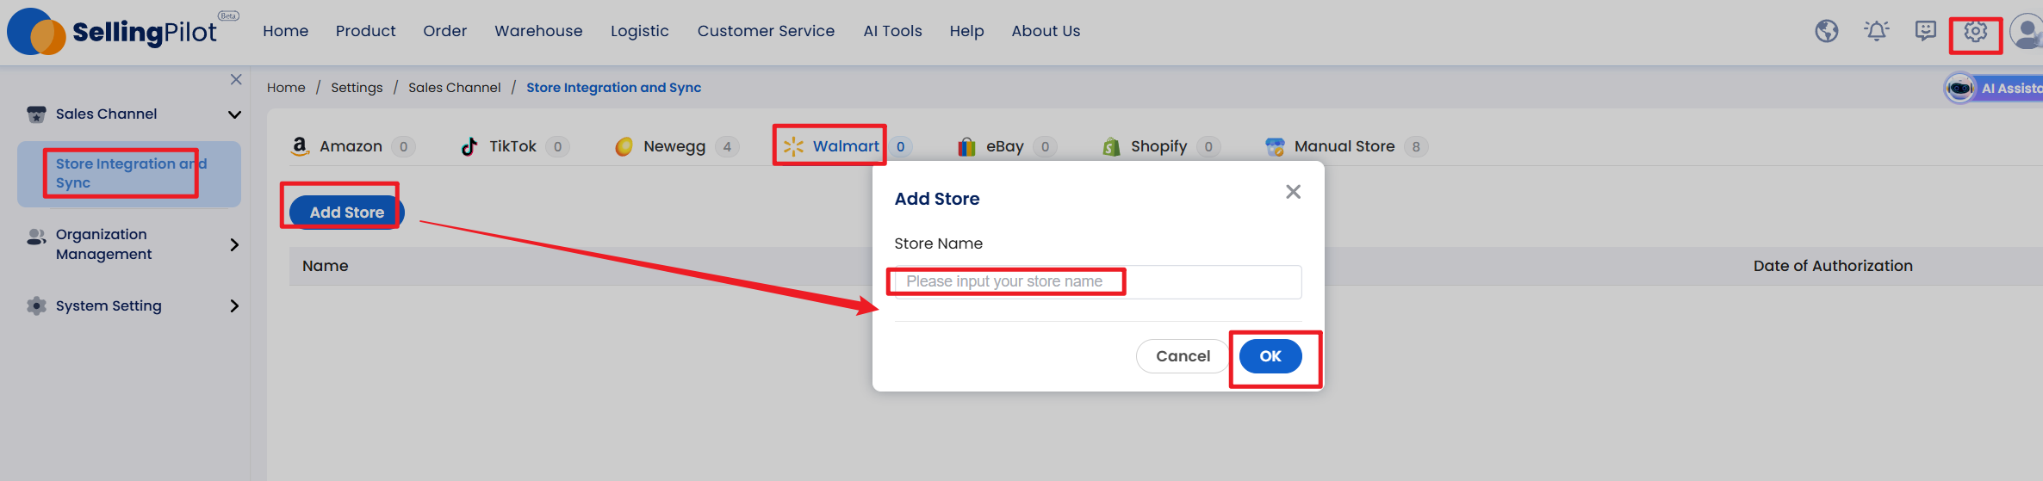Click the Manual Store icon
Viewport: 2043px width, 481px height.
[x=1275, y=146]
